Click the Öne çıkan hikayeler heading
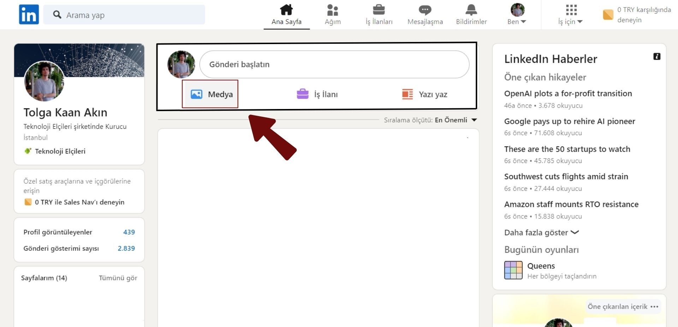Viewport: 678px width, 327px height. click(x=545, y=77)
